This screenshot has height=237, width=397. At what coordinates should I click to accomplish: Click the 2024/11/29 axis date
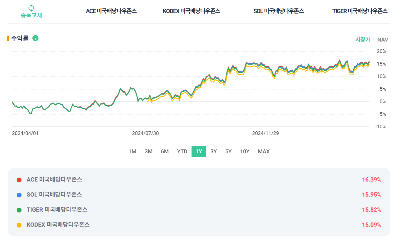(265, 133)
